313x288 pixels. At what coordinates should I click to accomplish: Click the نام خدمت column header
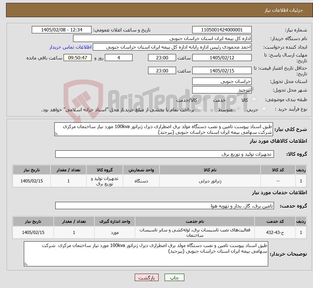[x=195, y=222]
